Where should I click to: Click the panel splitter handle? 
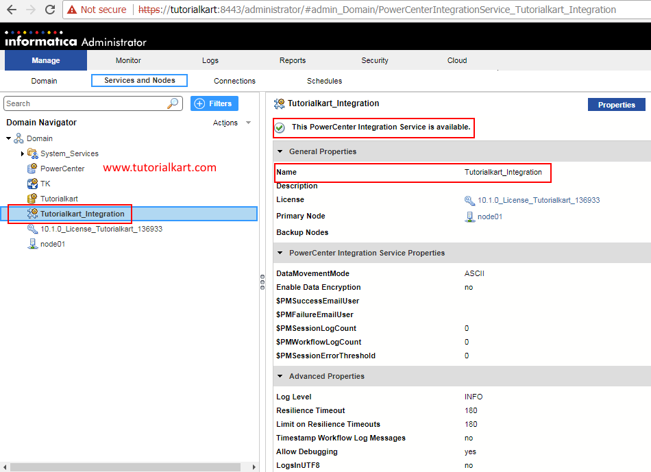pos(262,282)
